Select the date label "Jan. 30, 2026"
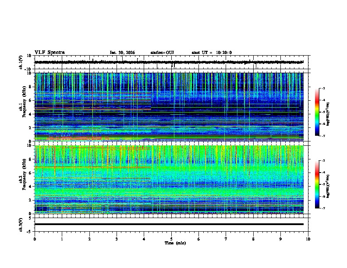This screenshot has width=347, height=268. 122,53
